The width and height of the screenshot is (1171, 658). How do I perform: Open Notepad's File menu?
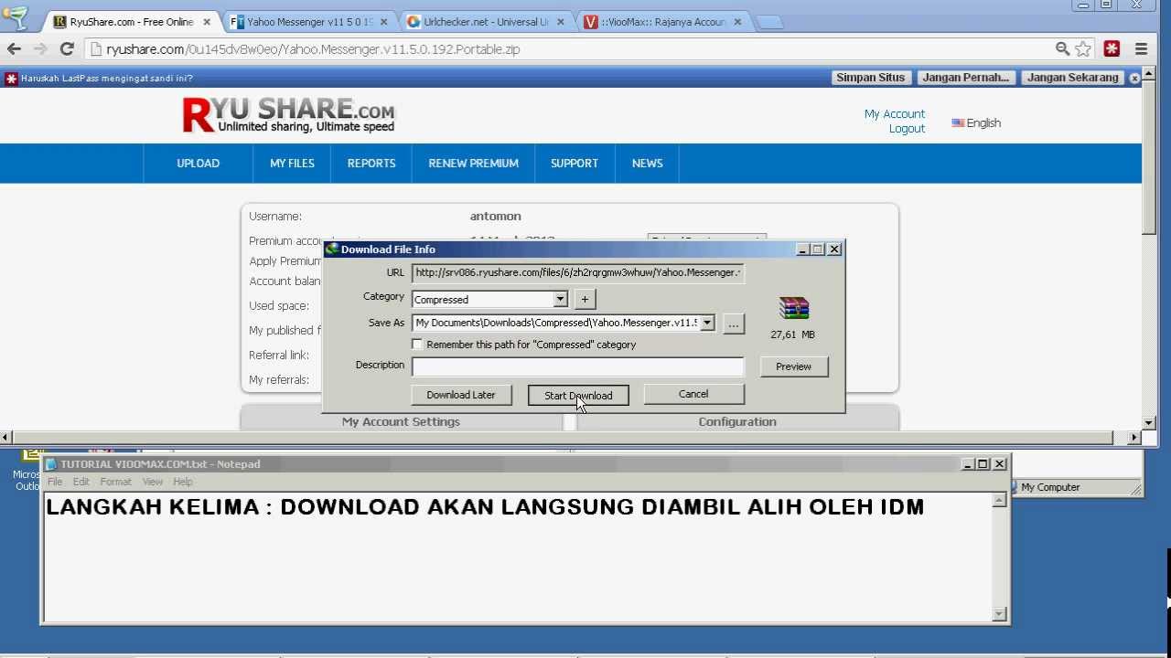pos(55,482)
